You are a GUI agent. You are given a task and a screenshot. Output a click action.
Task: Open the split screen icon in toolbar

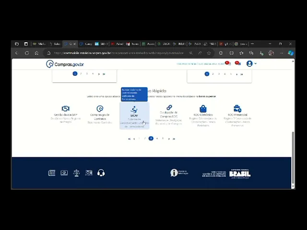[231, 53]
